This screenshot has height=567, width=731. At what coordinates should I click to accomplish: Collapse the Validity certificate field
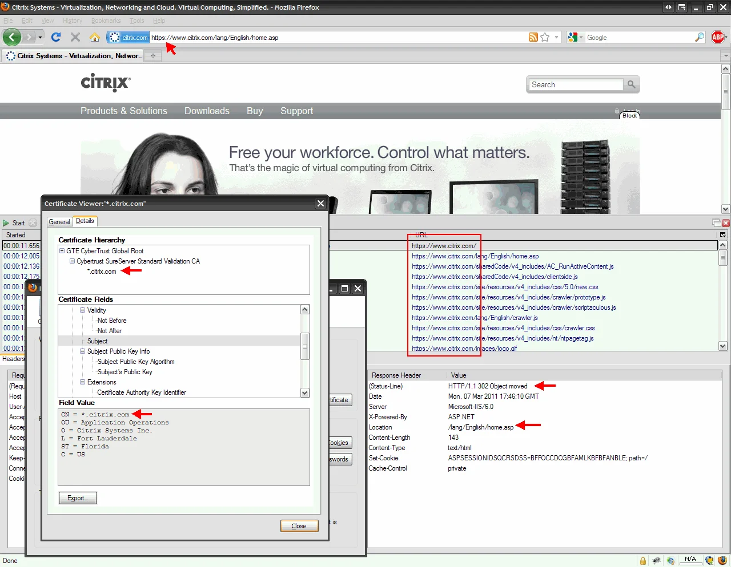click(83, 310)
